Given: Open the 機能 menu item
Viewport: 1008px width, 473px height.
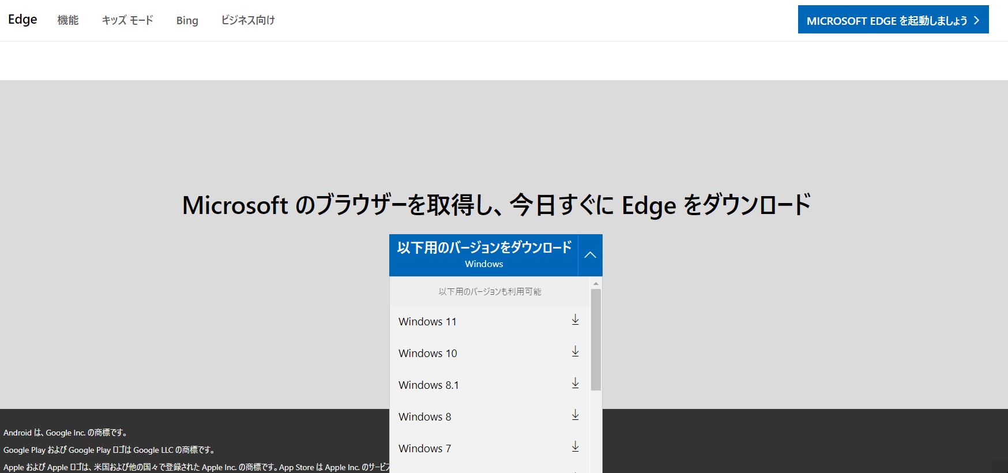Looking at the screenshot, I should [68, 20].
